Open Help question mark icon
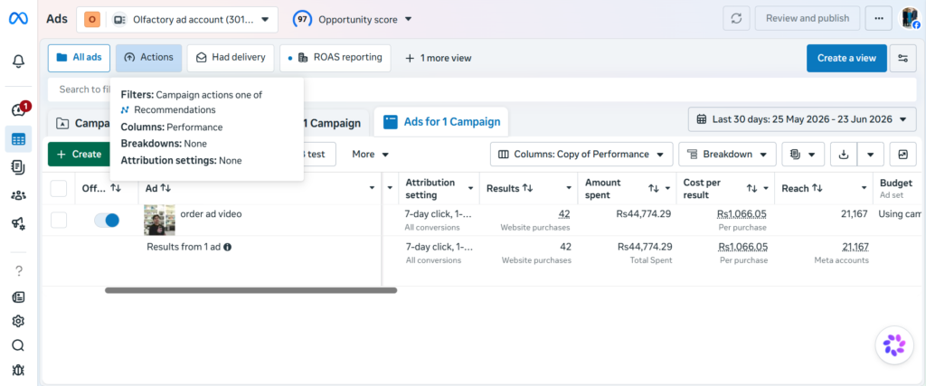Screen dimensions: 926x386 tap(18, 271)
